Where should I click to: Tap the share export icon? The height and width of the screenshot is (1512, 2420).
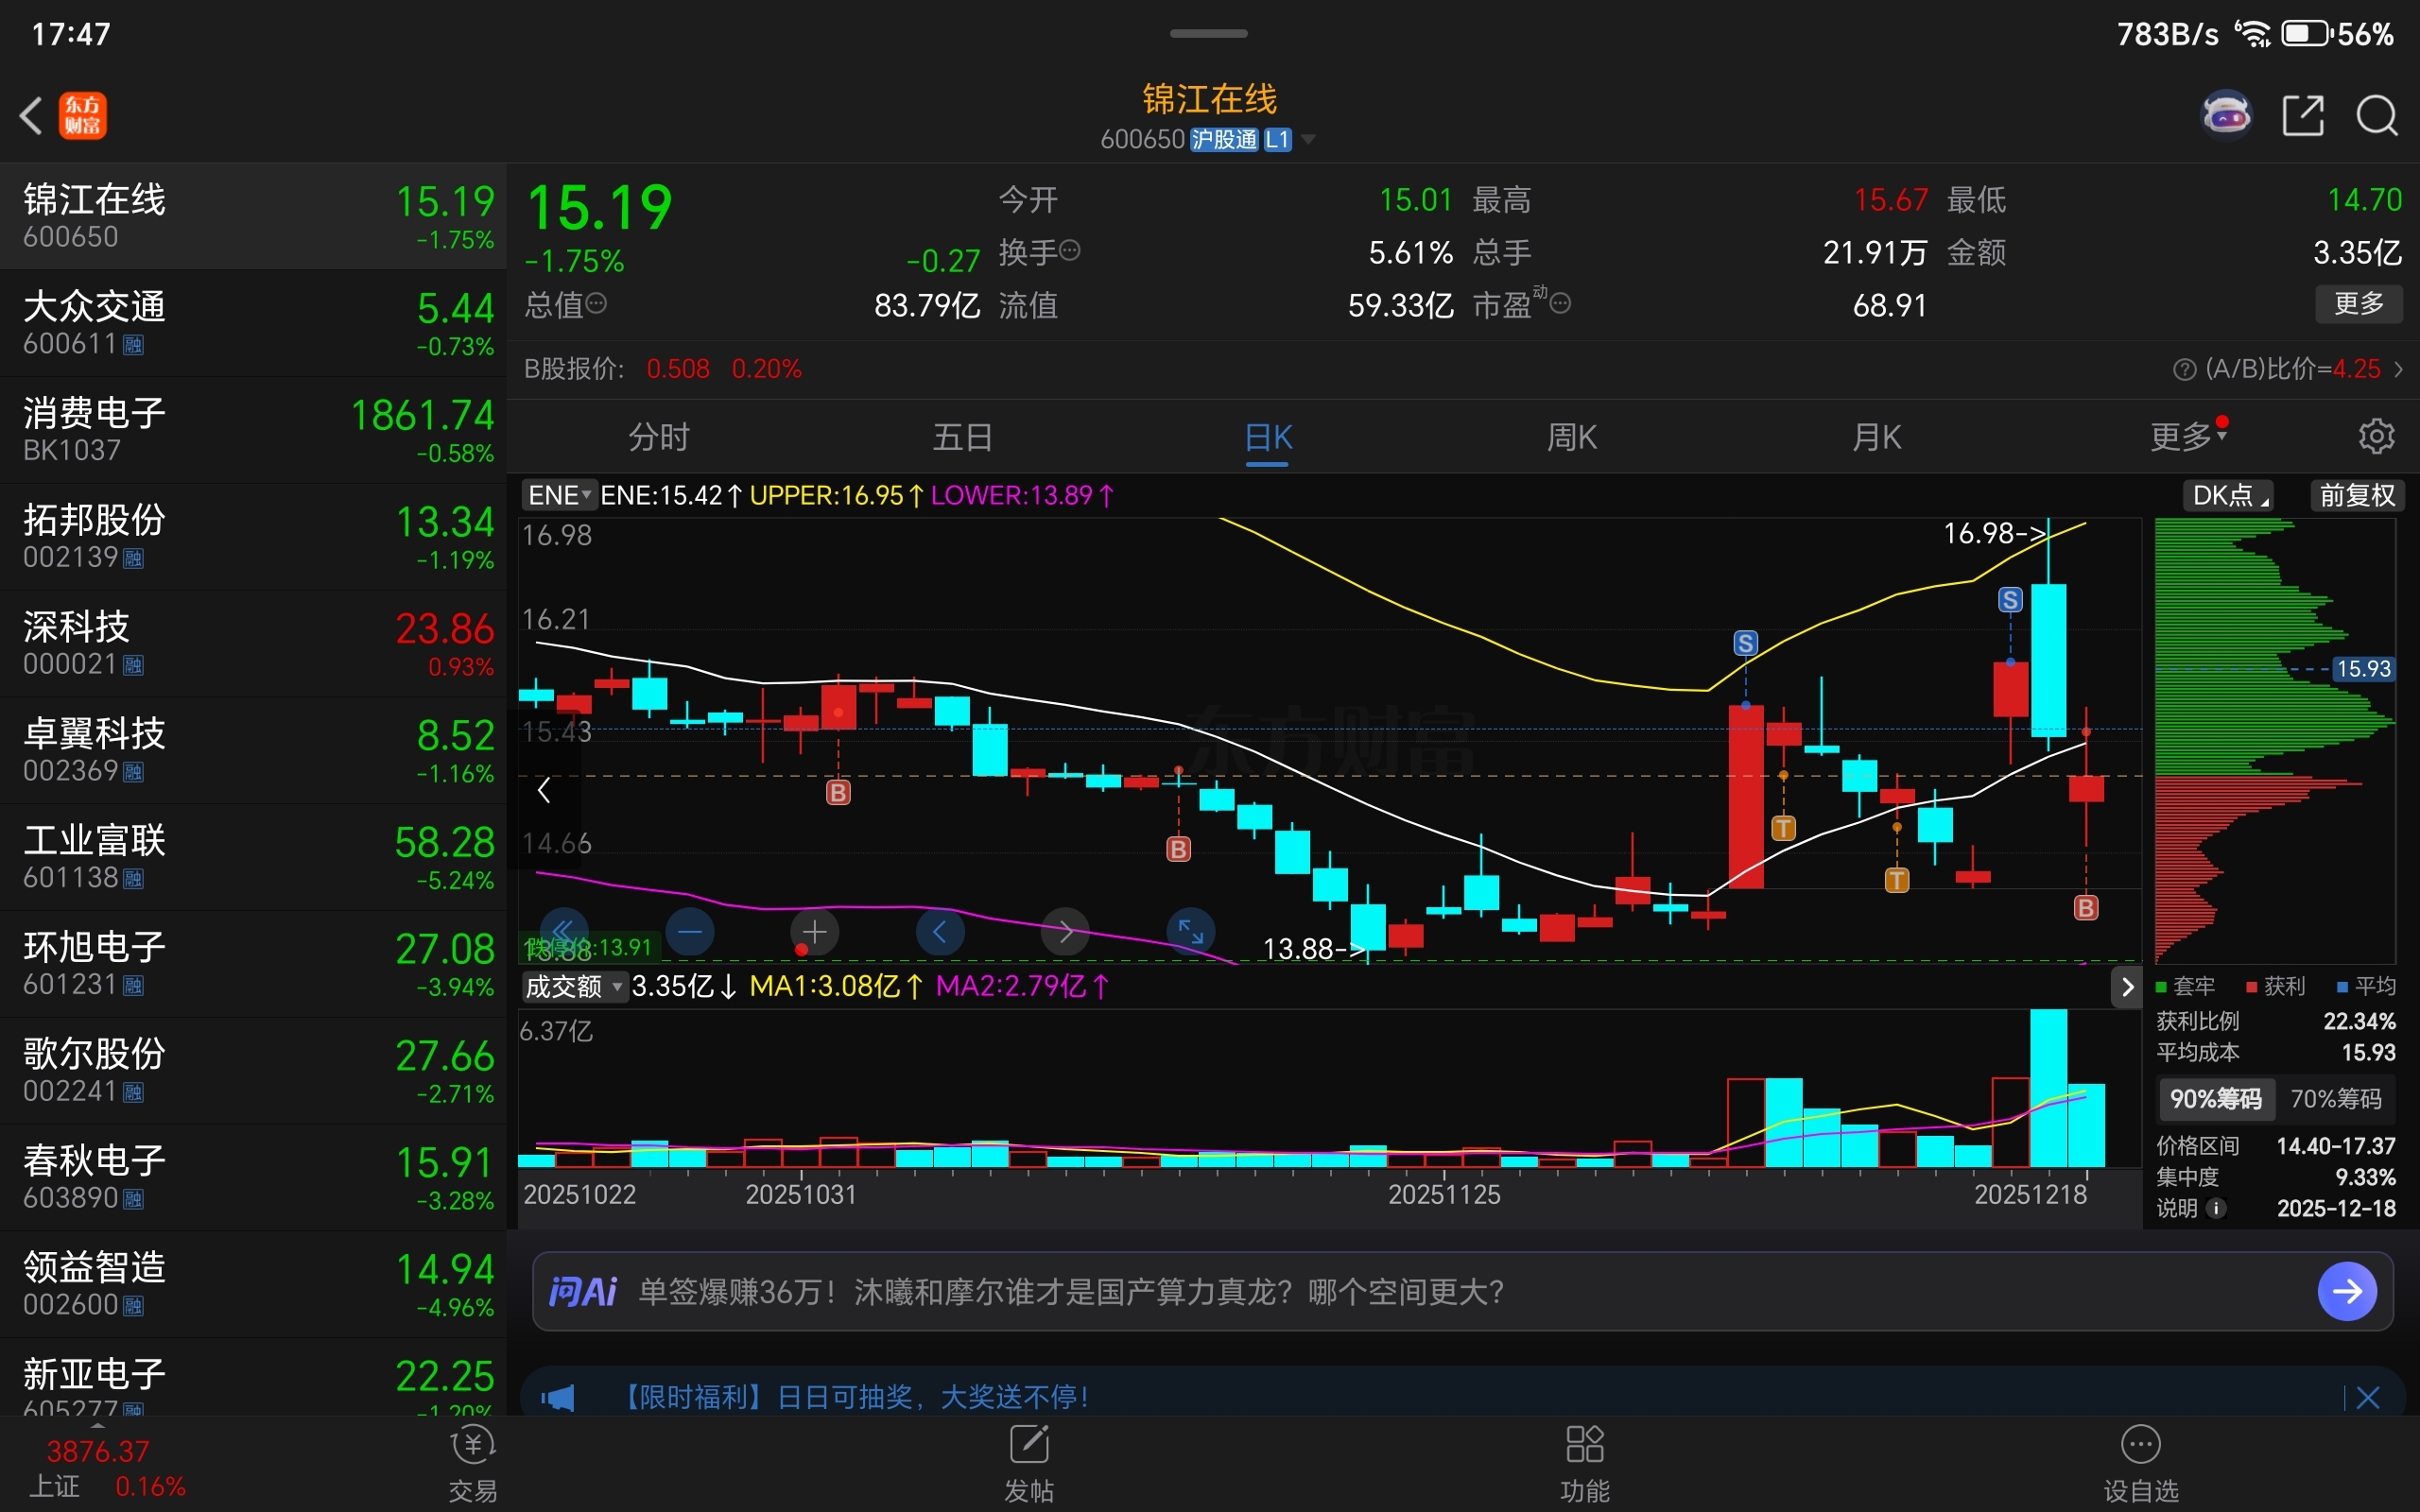pos(2302,116)
